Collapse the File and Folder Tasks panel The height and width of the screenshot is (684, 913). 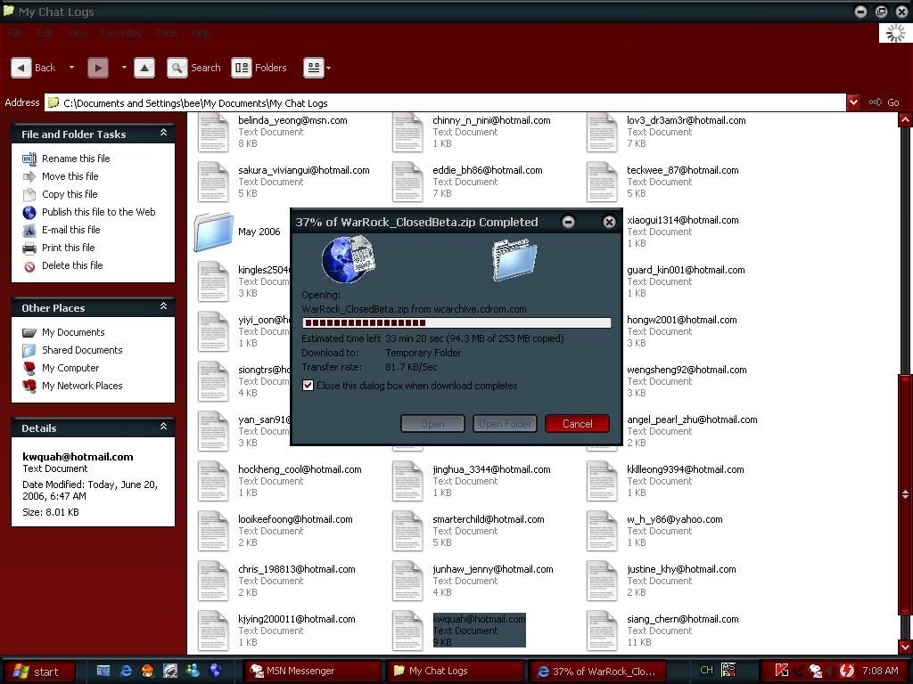click(163, 134)
